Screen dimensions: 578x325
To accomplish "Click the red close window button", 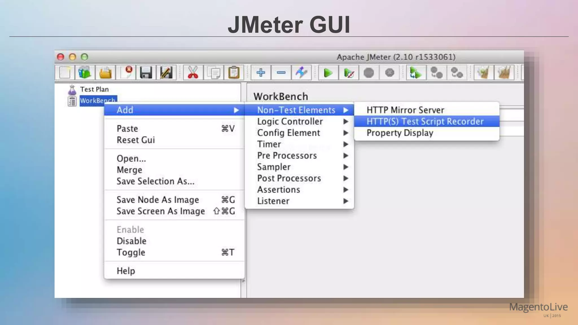I will pyautogui.click(x=61, y=57).
